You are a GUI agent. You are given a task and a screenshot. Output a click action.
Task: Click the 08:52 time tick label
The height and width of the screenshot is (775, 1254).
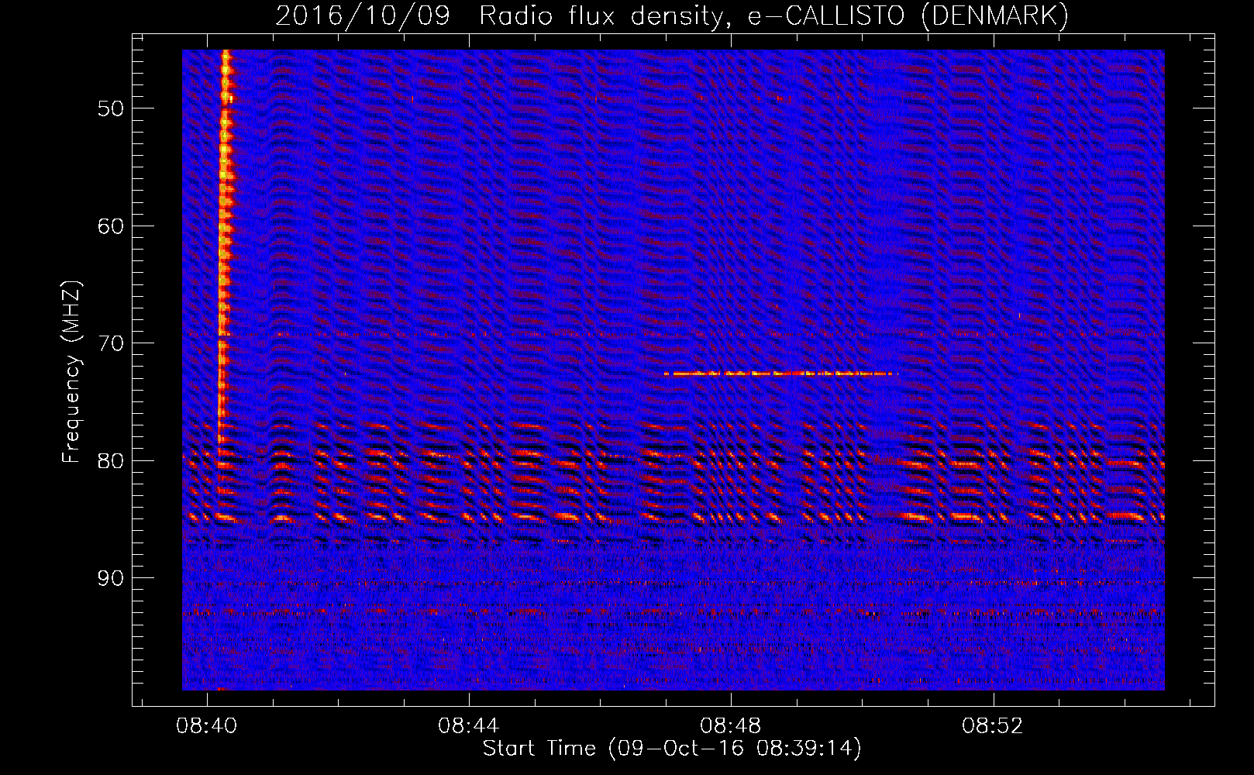(x=993, y=726)
